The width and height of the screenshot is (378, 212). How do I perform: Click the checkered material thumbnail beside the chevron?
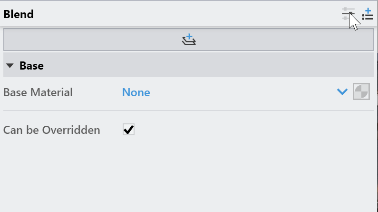361,91
